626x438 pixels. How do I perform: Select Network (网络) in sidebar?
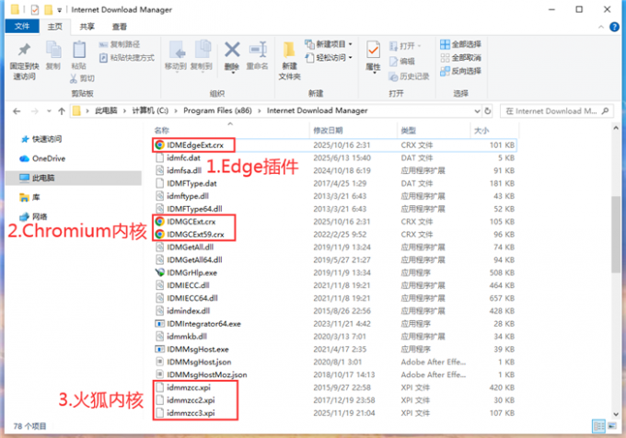[33, 216]
